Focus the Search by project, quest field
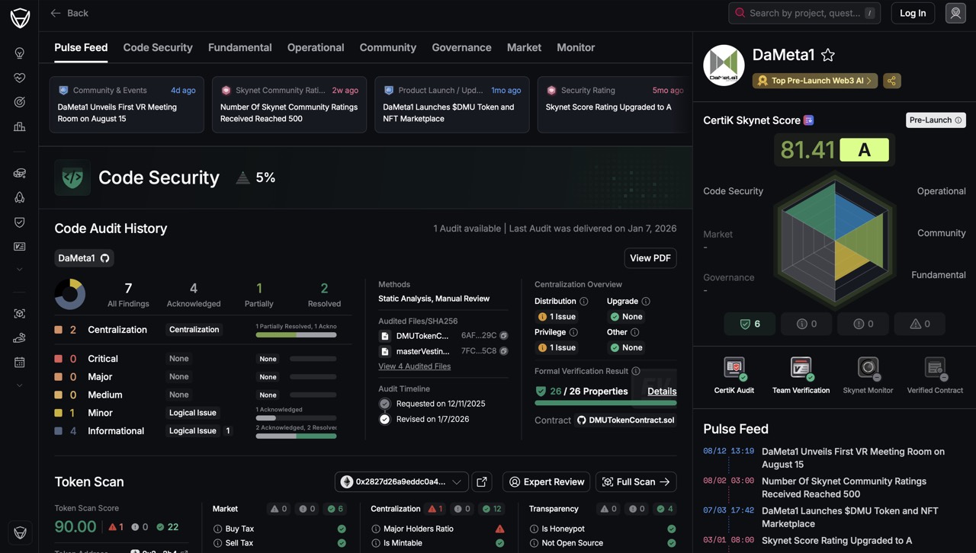 pyautogui.click(x=804, y=13)
